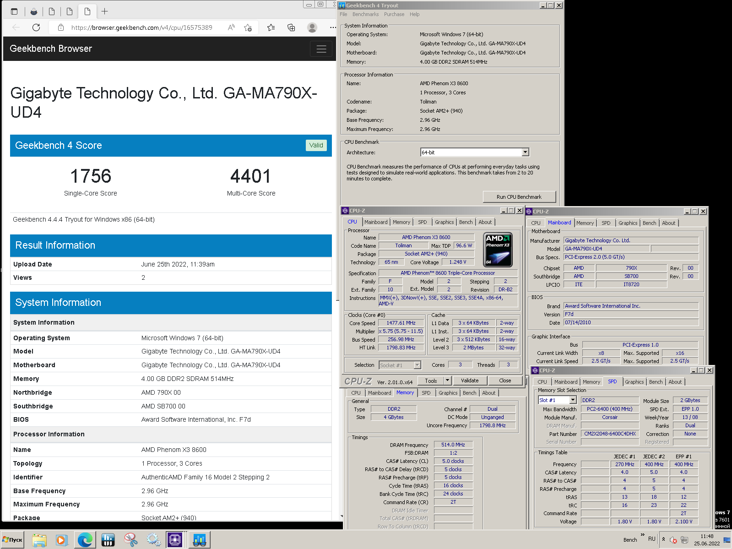Image resolution: width=732 pixels, height=549 pixels.
Task: Click the single-core score 1756
Action: tap(91, 176)
